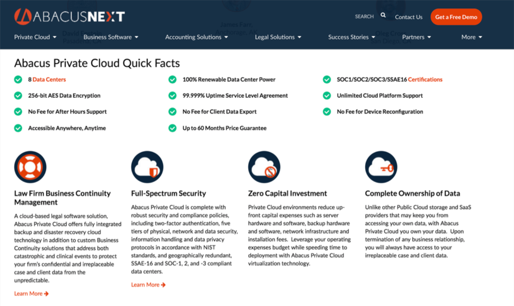Image resolution: width=514 pixels, height=306 pixels.
Task: Click checkmark beside 100% Renewable Data Center Power
Action: tap(172, 79)
